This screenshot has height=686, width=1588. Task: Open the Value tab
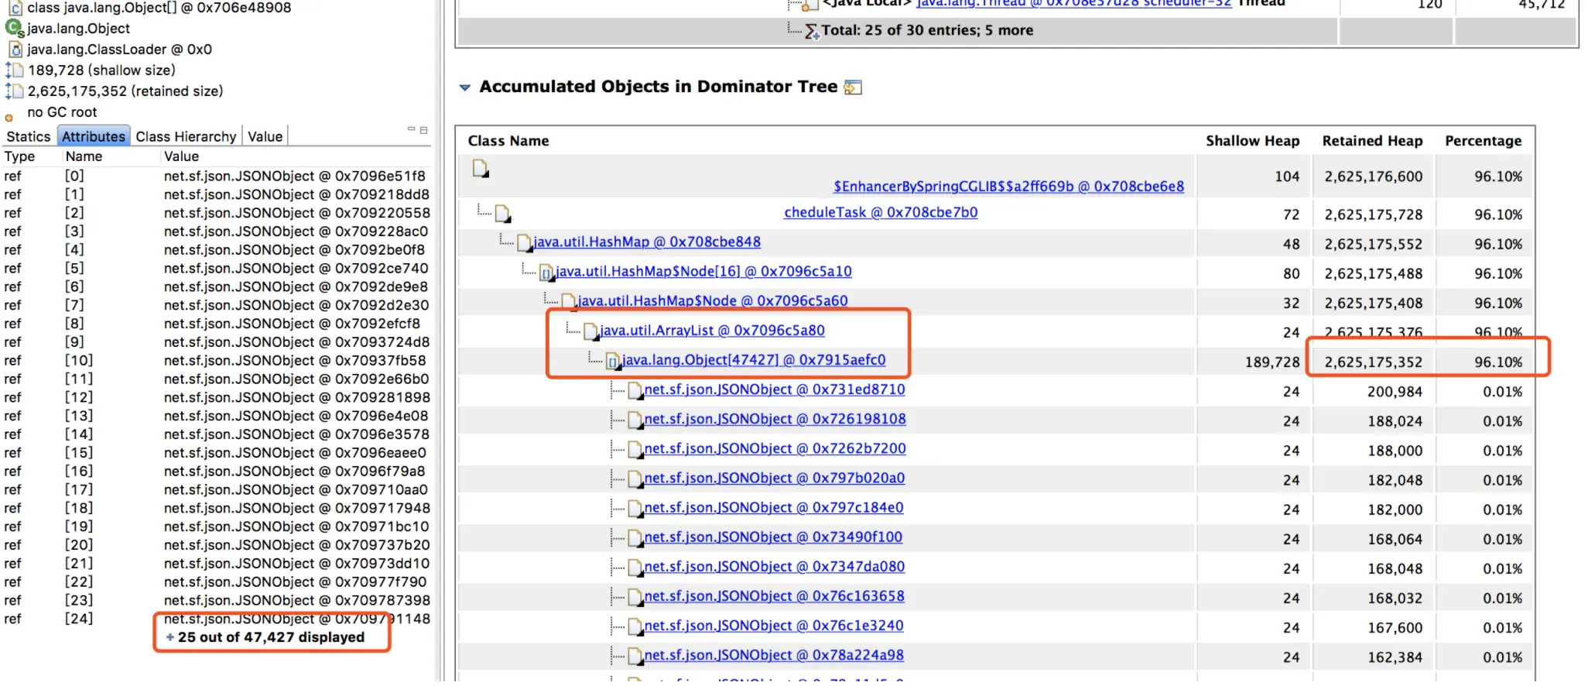265,136
